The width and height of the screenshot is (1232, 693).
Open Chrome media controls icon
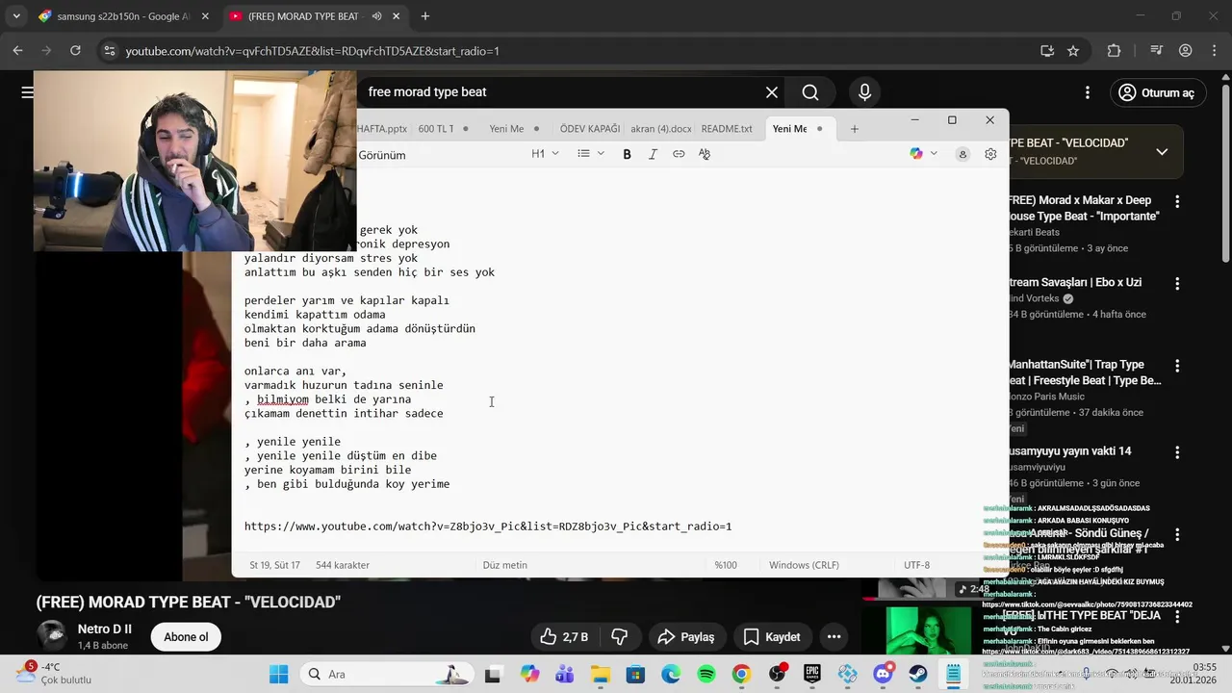[x=1158, y=51]
